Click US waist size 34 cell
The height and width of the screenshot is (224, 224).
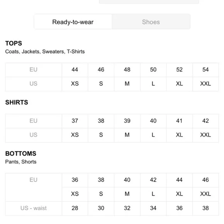(x=153, y=208)
